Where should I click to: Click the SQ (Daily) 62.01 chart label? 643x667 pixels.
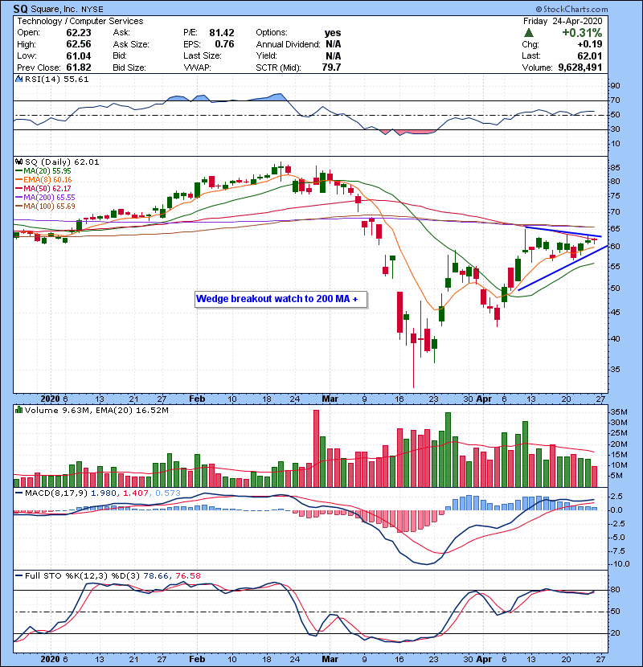(x=62, y=162)
